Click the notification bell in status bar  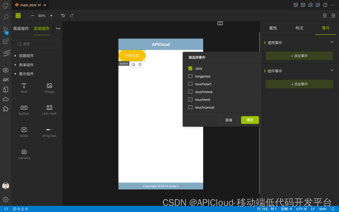pyautogui.click(x=333, y=209)
